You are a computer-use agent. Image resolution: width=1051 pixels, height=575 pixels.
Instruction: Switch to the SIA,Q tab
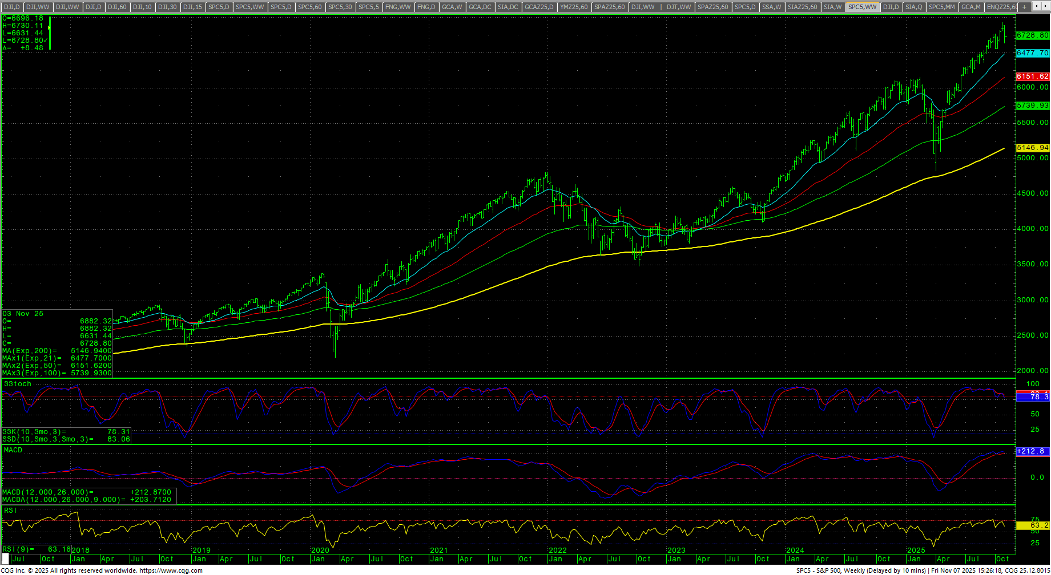913,7
